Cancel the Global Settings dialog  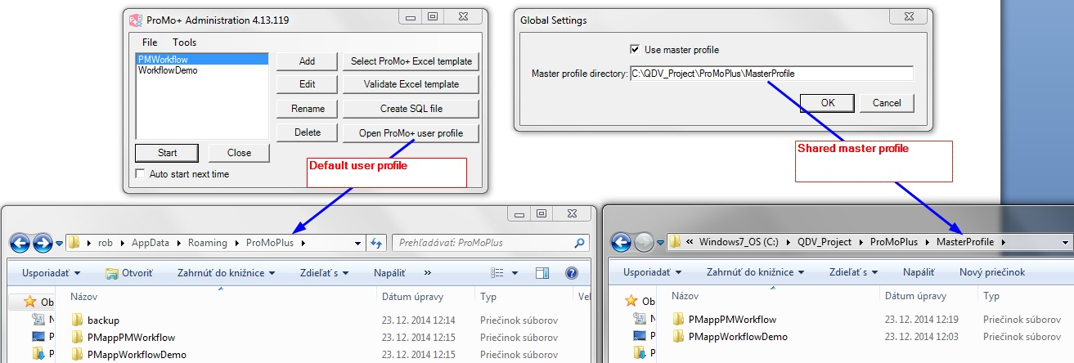tap(887, 103)
